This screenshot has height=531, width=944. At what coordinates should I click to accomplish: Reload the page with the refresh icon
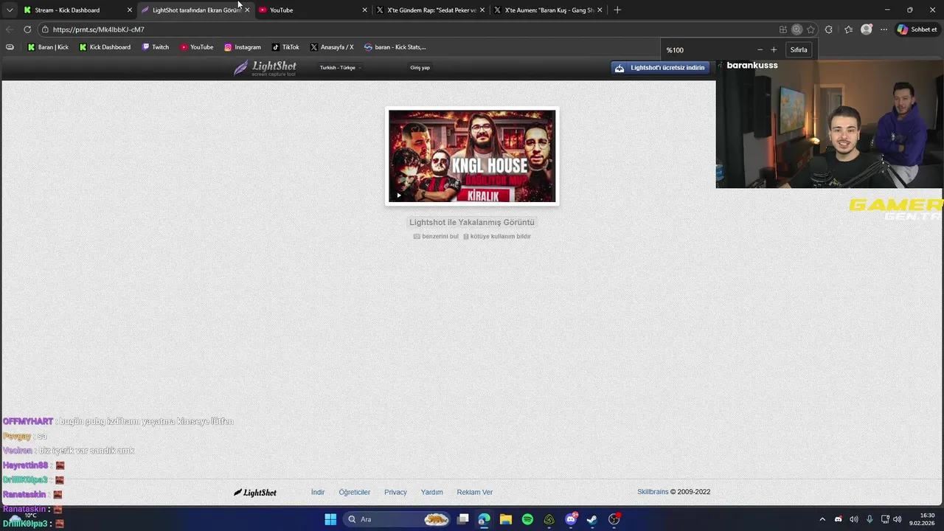(27, 29)
